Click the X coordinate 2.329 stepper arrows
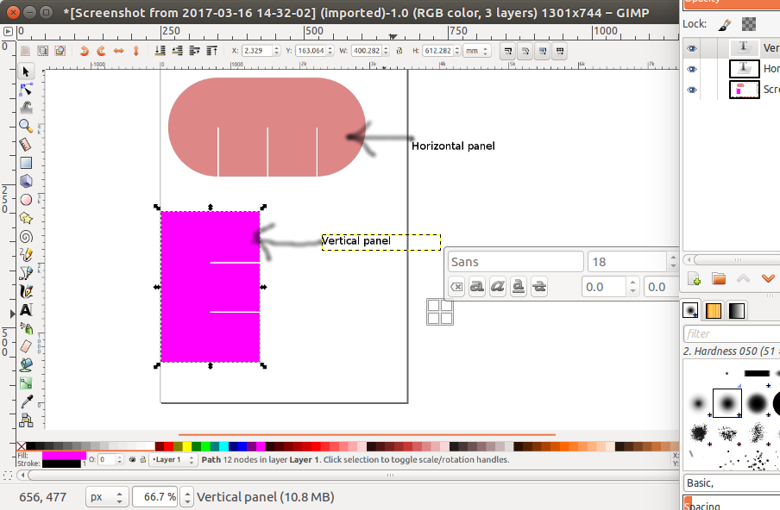The height and width of the screenshot is (510, 780). 277,51
